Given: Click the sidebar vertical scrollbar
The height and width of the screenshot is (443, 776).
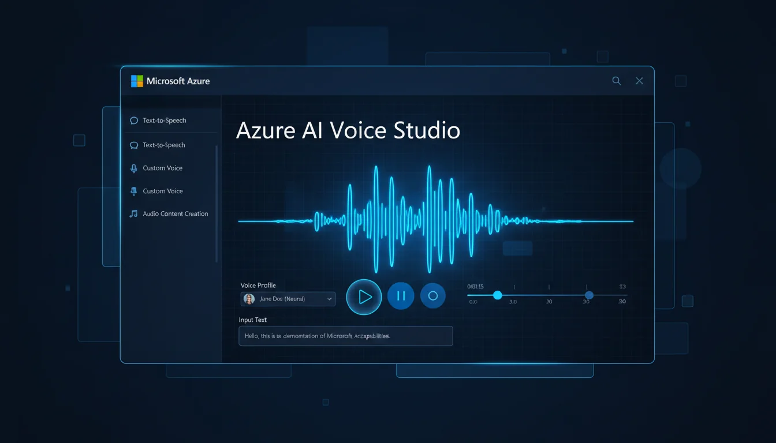Looking at the screenshot, I should pyautogui.click(x=217, y=204).
